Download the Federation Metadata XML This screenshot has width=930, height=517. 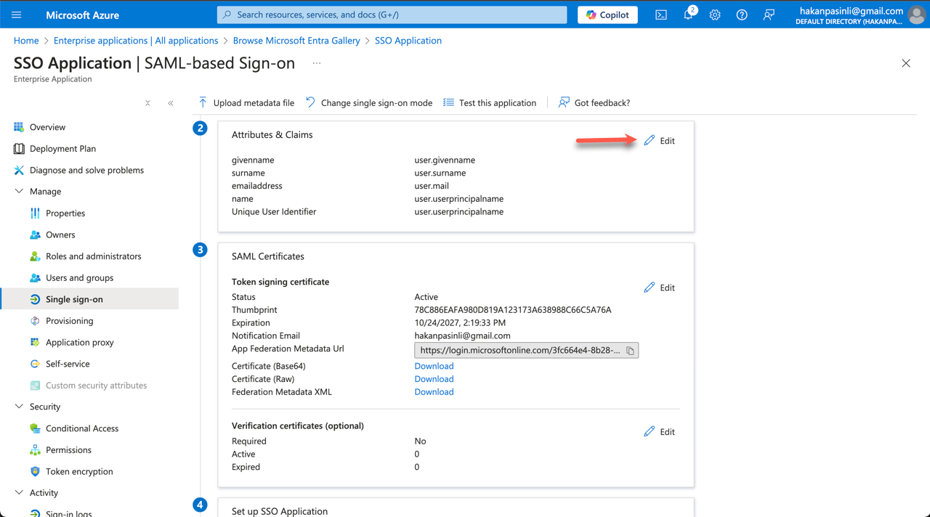pyautogui.click(x=434, y=391)
